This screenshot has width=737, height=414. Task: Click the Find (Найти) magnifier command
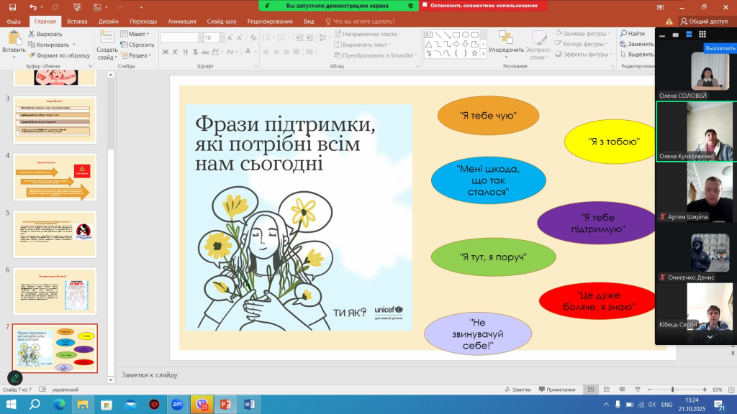click(x=632, y=33)
